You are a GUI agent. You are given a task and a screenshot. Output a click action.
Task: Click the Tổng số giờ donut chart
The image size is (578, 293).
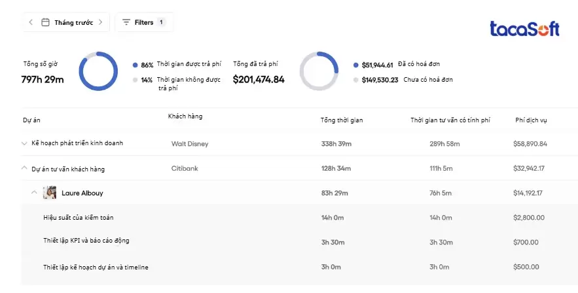[98, 71]
